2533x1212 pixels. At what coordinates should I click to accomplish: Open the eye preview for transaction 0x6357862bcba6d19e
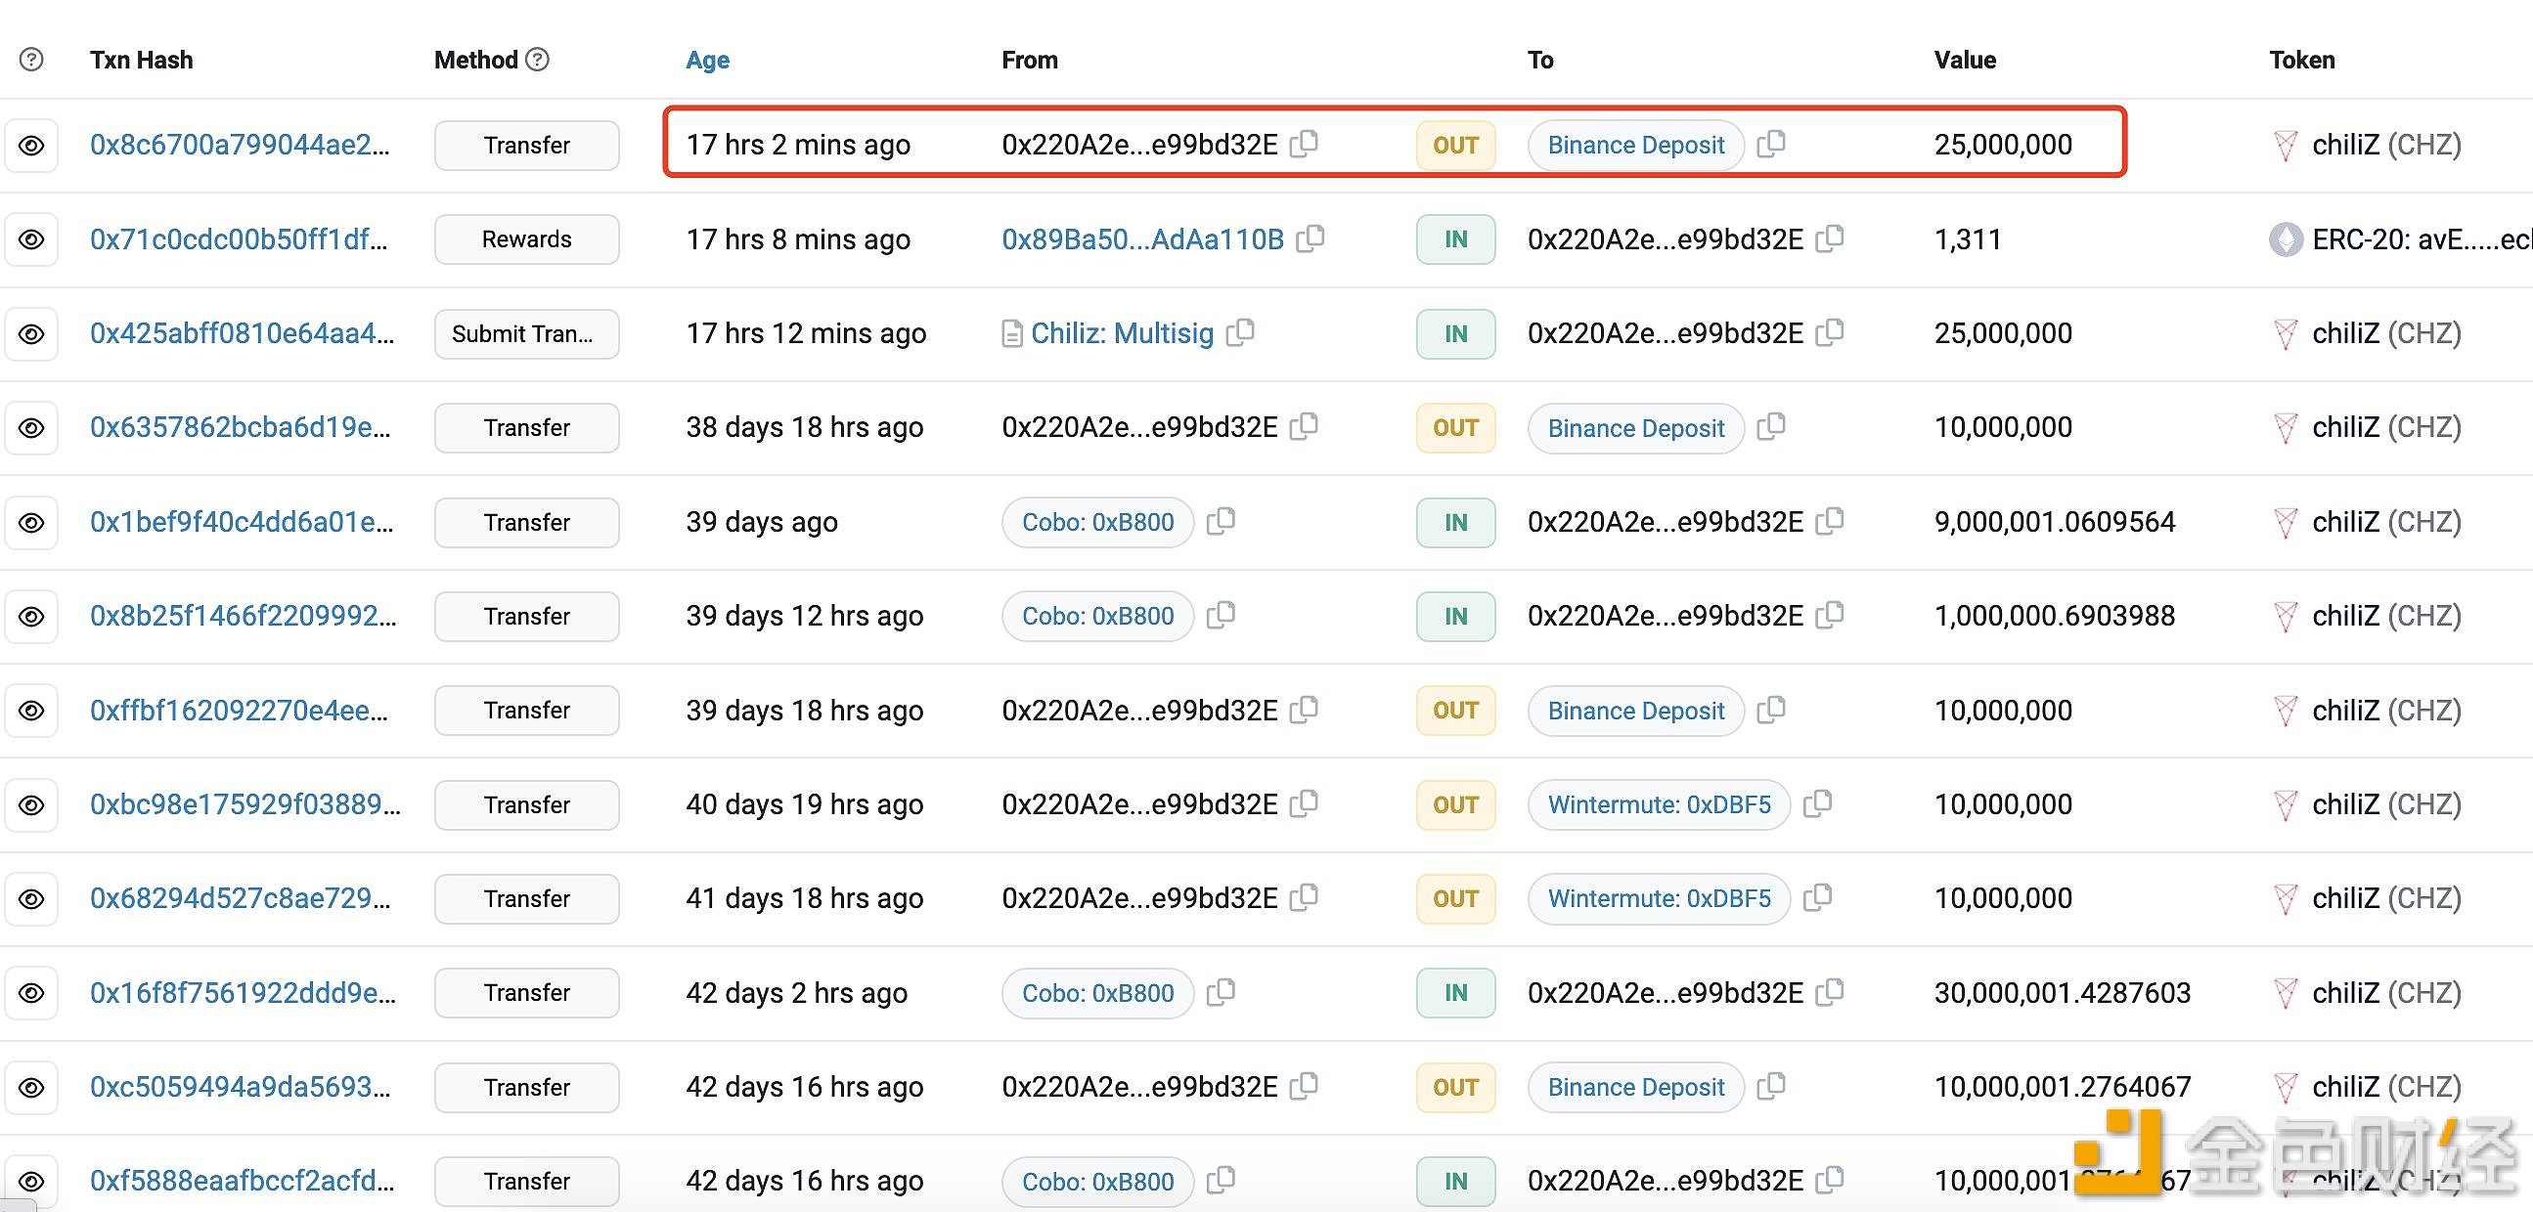tap(31, 427)
